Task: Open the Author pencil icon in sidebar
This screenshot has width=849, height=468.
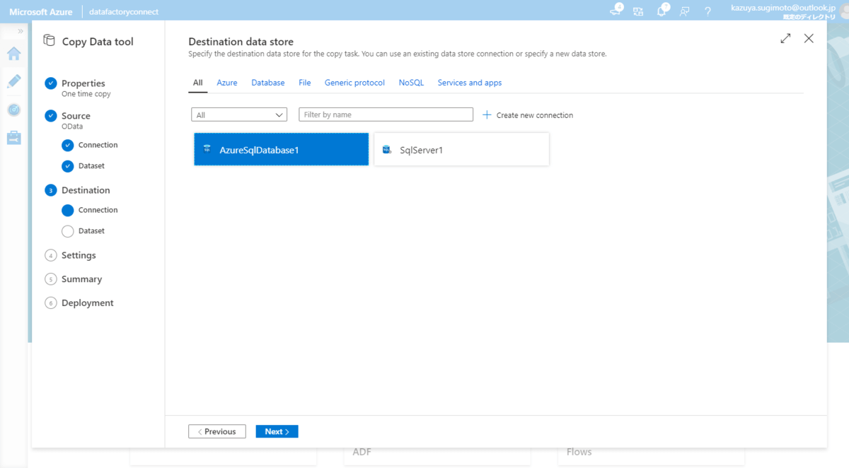Action: [x=13, y=81]
